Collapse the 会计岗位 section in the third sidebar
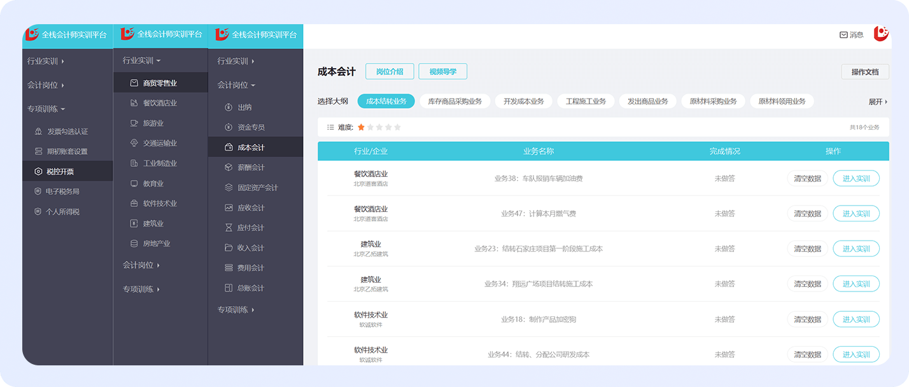 click(x=236, y=85)
